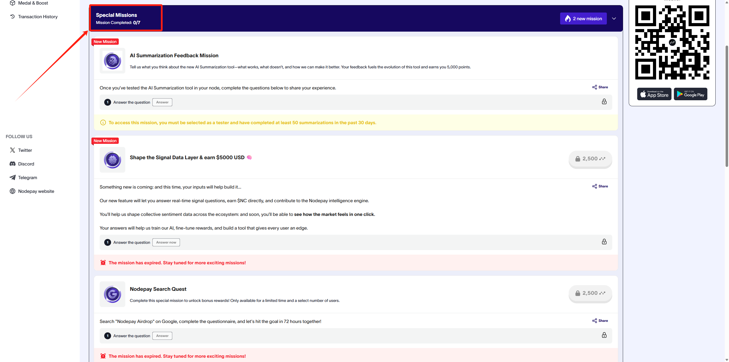Click lock icon in Signal Data Layer answer row
The width and height of the screenshot is (729, 362).
604,242
